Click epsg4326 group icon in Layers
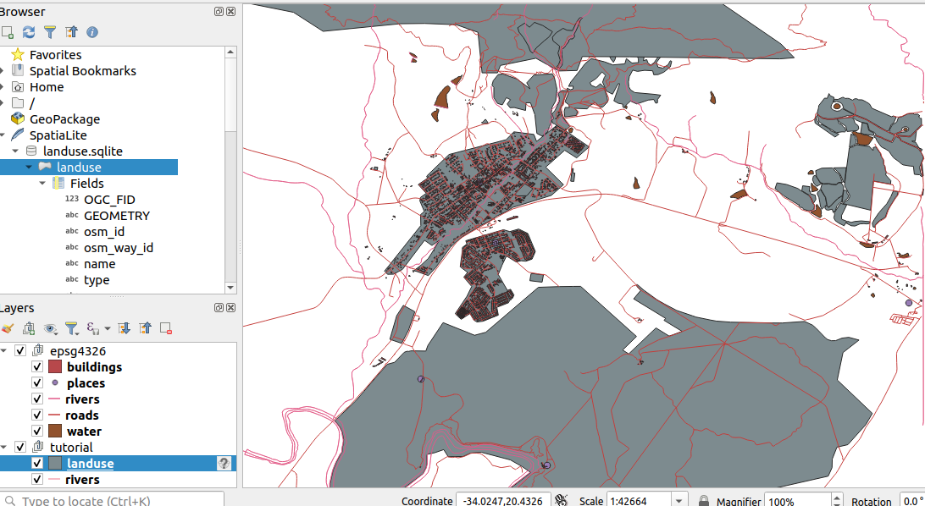 (38, 350)
